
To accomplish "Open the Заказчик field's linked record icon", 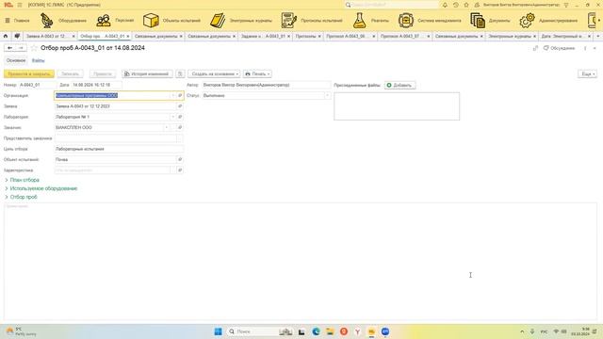I will point(180,127).
